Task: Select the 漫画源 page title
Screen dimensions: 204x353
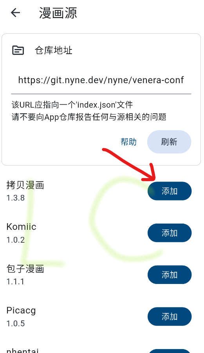Action: point(58,13)
